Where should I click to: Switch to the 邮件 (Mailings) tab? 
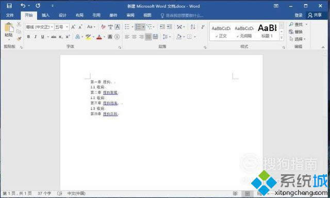113,15
